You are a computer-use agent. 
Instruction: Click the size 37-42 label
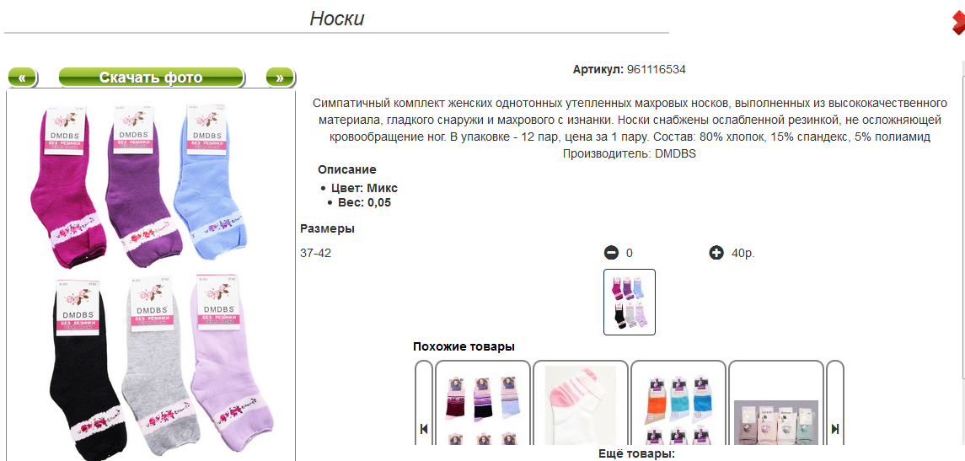pyautogui.click(x=316, y=252)
